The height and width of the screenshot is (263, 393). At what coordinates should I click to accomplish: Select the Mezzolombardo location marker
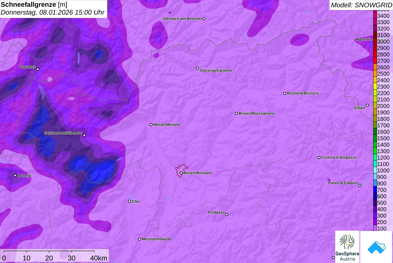coord(139,239)
